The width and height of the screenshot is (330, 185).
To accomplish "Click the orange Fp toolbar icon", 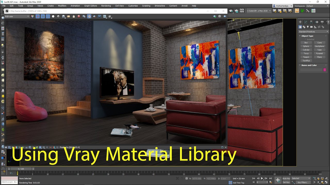I will pyautogui.click(x=297, y=11).
